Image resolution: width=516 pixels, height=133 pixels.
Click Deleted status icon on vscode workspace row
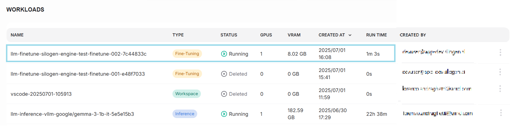tap(224, 94)
